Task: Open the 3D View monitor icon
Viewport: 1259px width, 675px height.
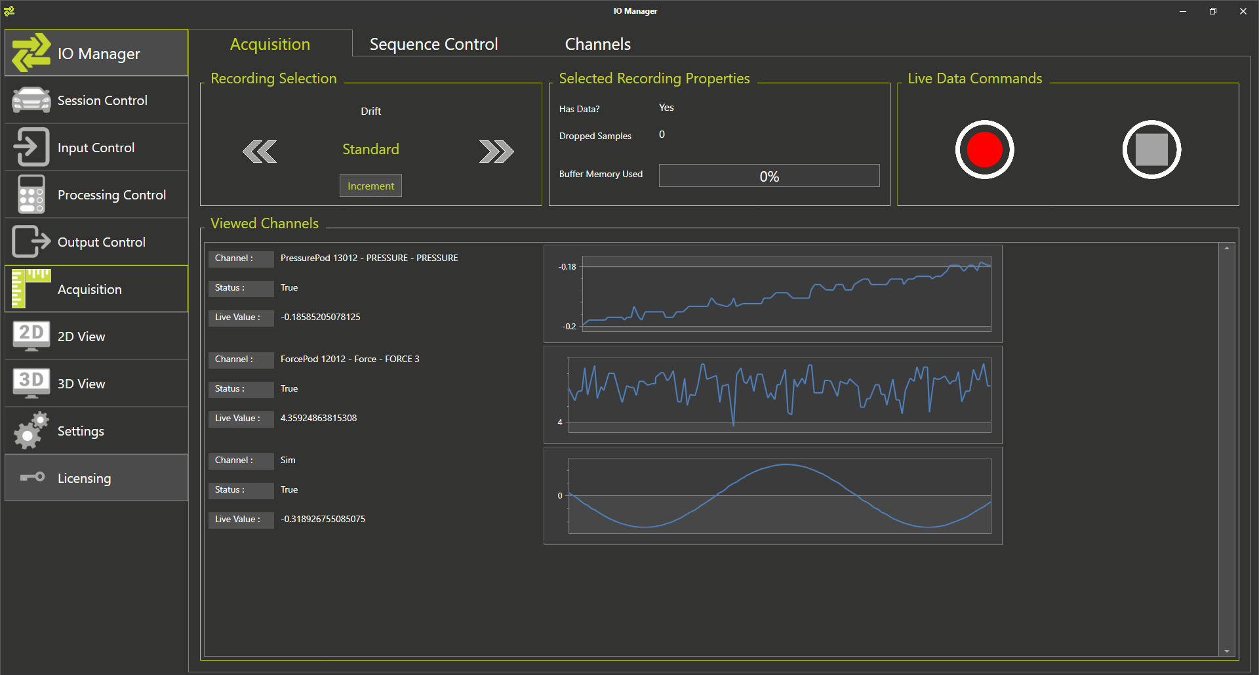Action: (31, 383)
